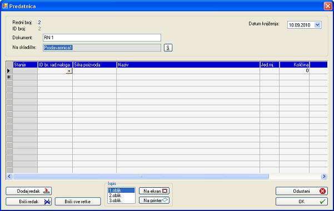This screenshot has height=211, width=334.
Task: Click the S warehouse lookup button
Action: (168, 48)
